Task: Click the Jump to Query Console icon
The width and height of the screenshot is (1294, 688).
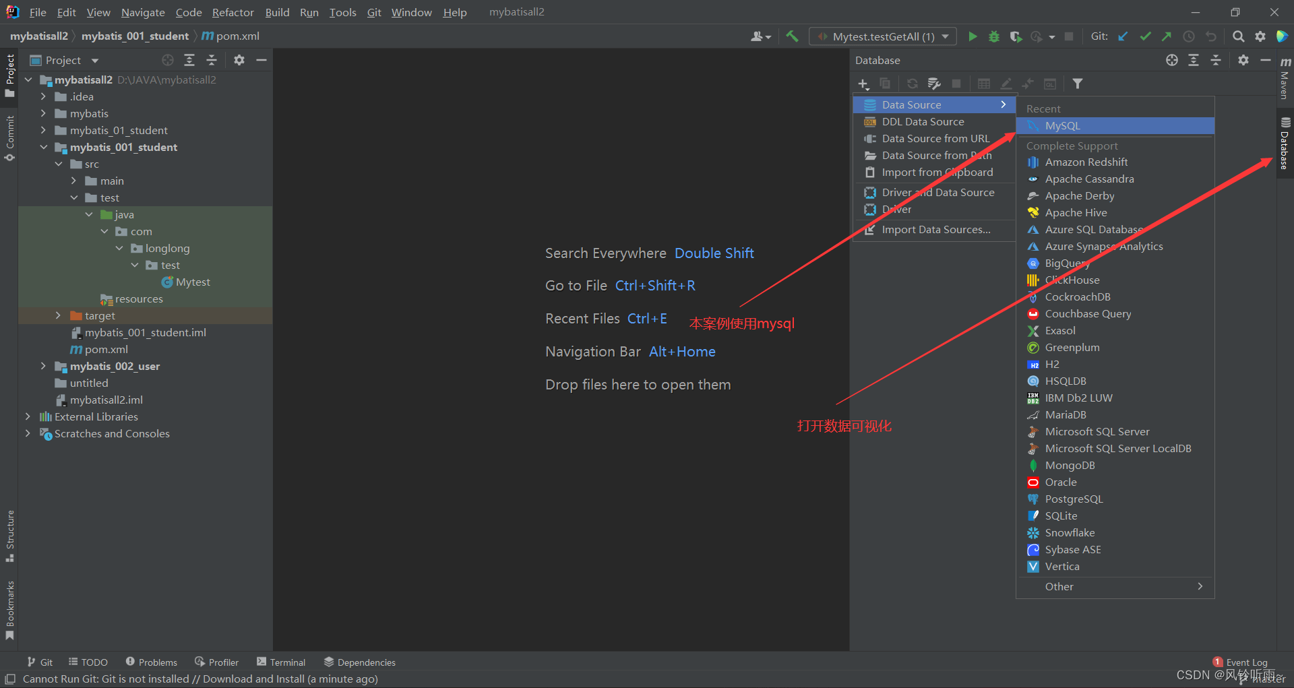Action: (1050, 84)
